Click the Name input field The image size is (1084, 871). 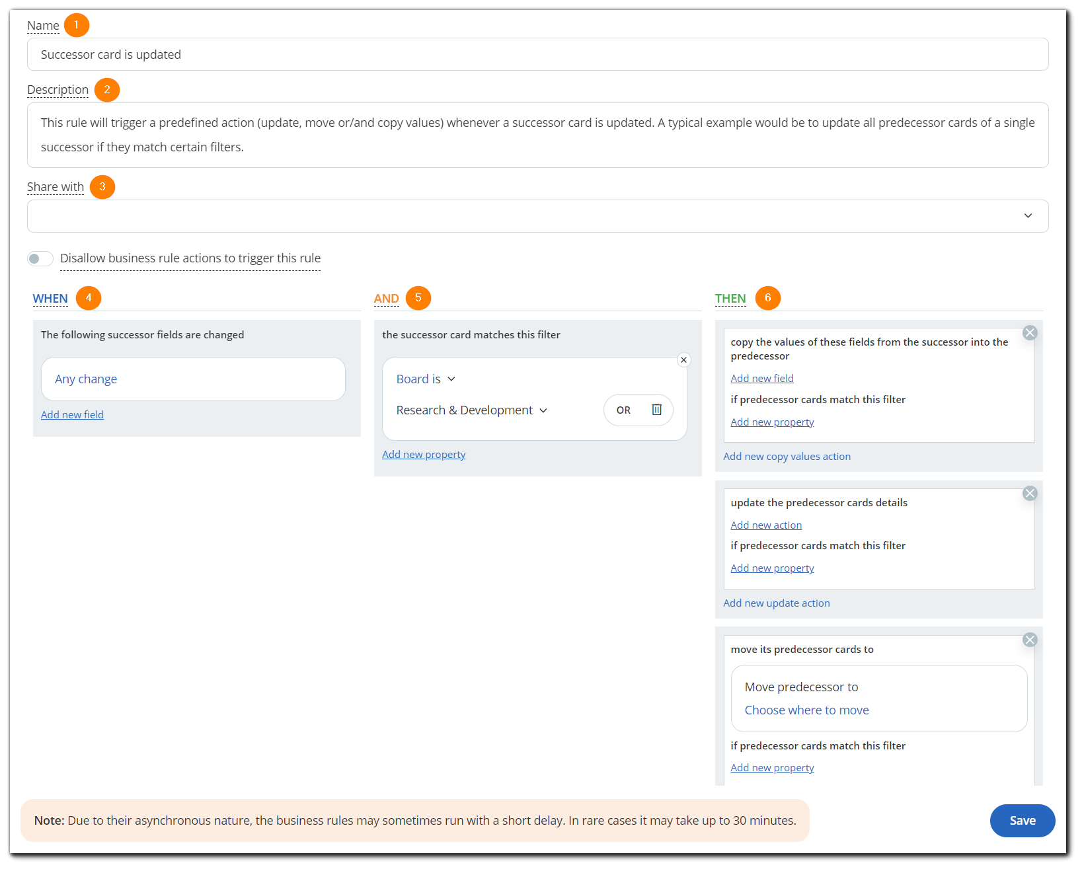pos(537,54)
